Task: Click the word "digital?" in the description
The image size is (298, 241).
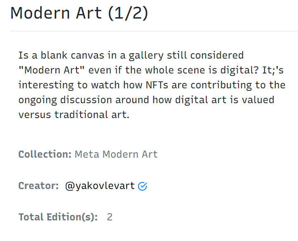Action: pos(239,71)
